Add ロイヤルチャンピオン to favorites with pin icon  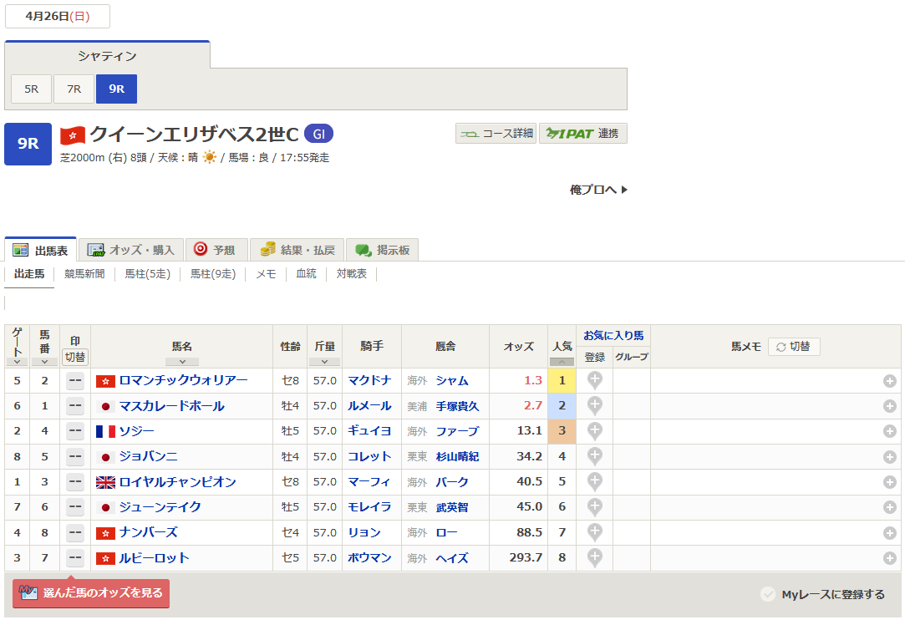[x=594, y=482]
